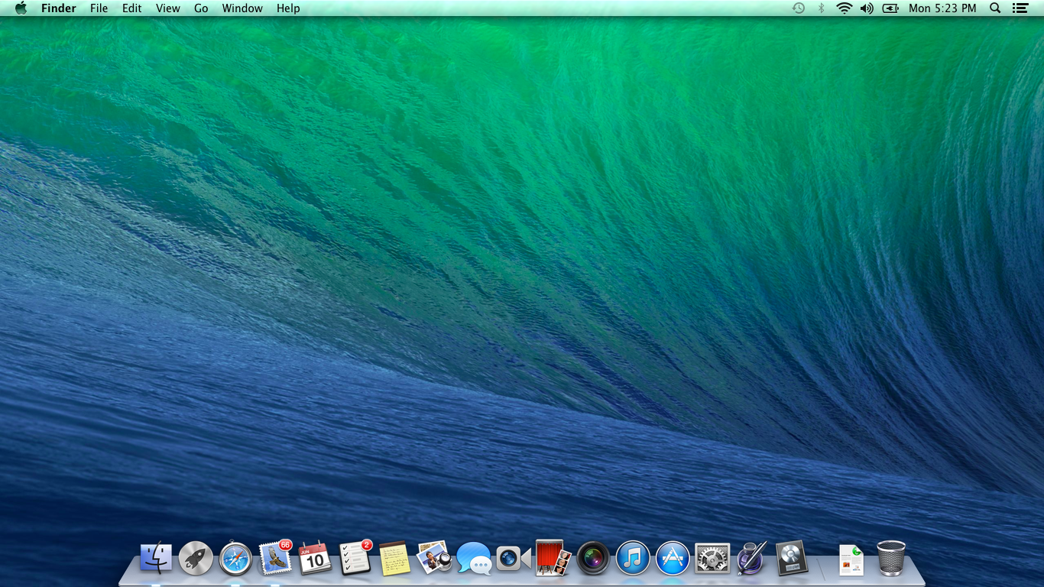This screenshot has height=587, width=1044.
Task: Open Calendar showing June 10
Action: (315, 558)
